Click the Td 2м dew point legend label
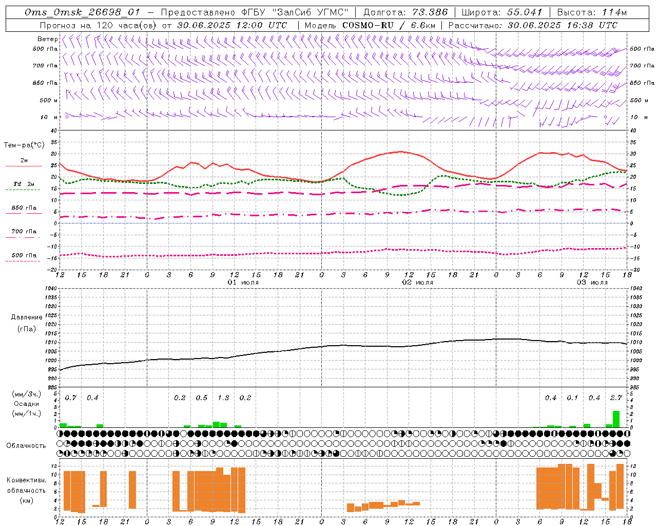The height and width of the screenshot is (526, 657). point(24,184)
